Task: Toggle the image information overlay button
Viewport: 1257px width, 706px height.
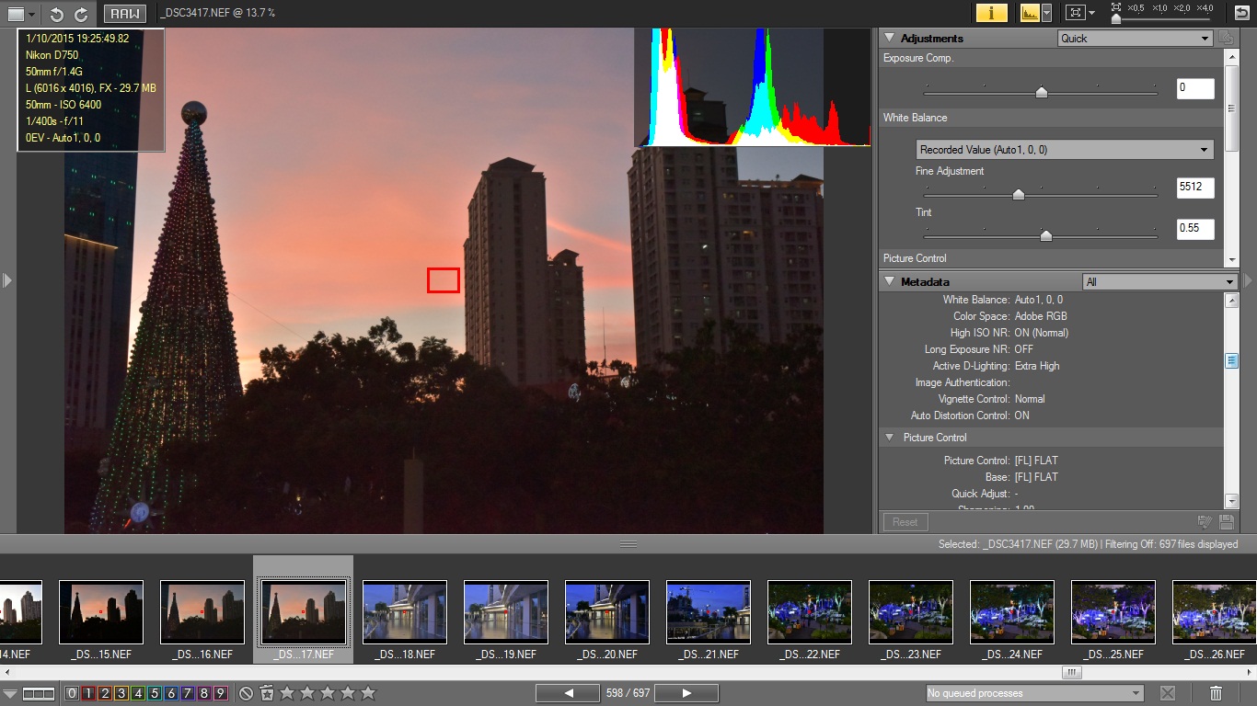Action: 991,13
